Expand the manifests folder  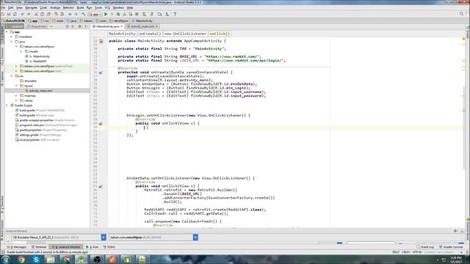coord(12,37)
